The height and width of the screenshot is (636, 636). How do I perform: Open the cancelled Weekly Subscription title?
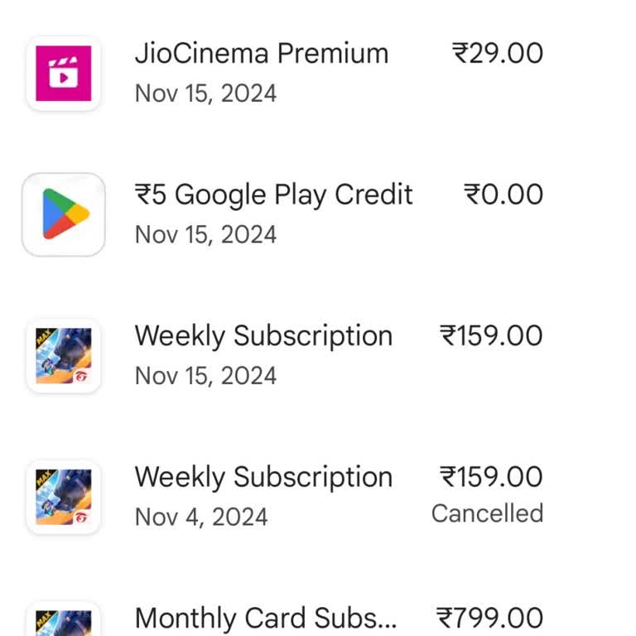pos(263,477)
